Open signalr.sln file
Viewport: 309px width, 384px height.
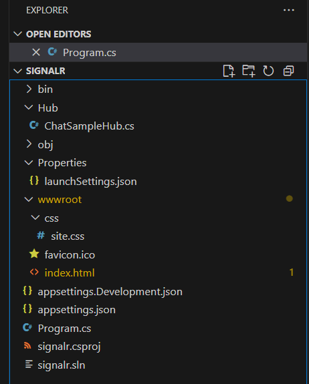(x=62, y=365)
